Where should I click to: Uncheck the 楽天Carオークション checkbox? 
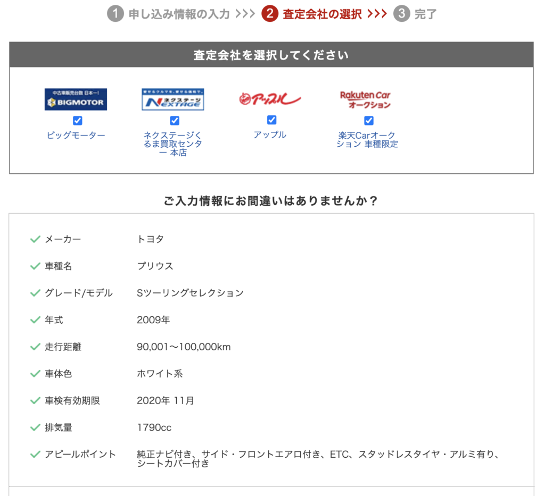[x=369, y=121]
